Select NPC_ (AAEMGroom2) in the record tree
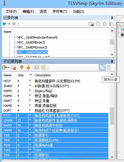This screenshot has height=162, width=124. (32, 47)
